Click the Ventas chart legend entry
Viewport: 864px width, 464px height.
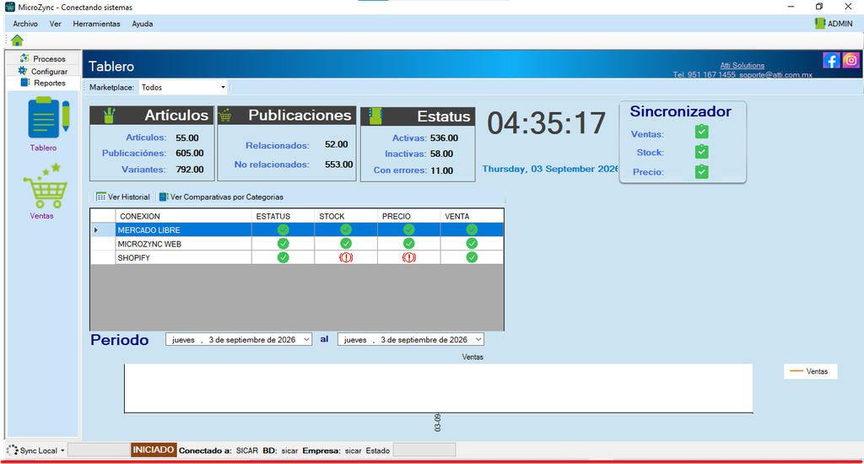[x=810, y=371]
